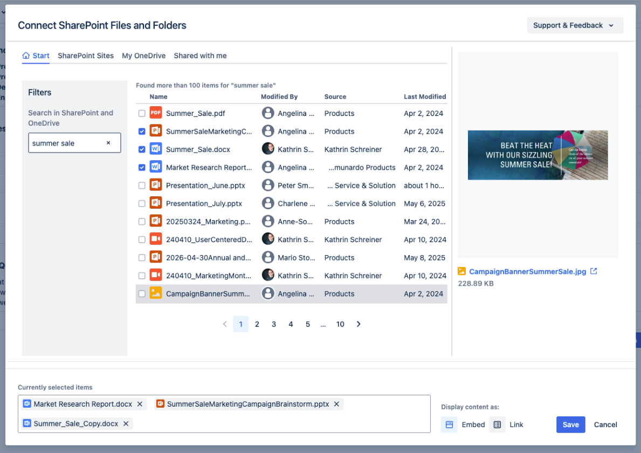
Task: Go to results page 3
Action: tap(274, 324)
